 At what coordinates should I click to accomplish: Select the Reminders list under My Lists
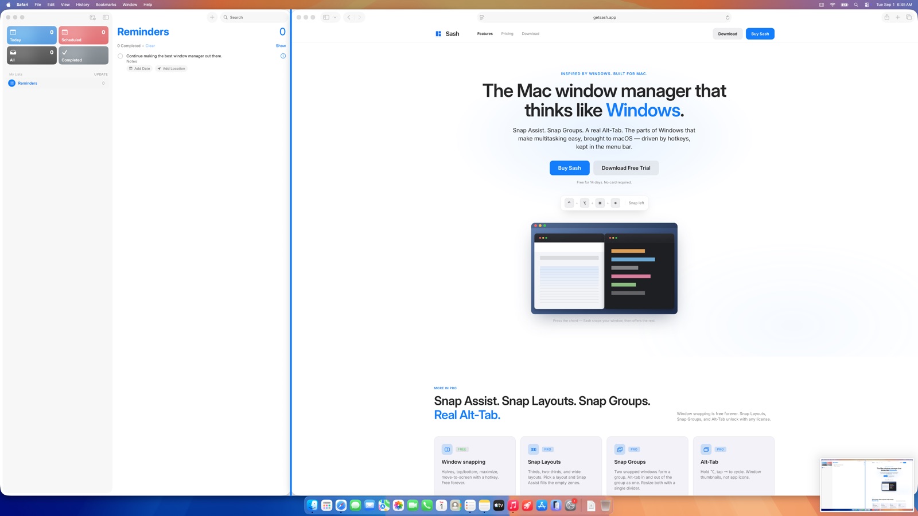coord(57,83)
